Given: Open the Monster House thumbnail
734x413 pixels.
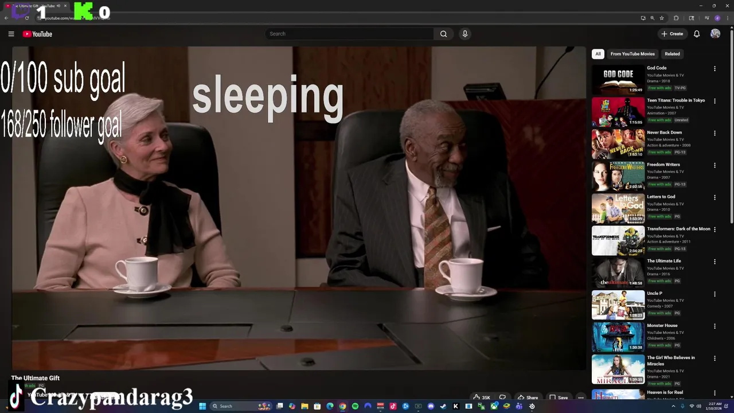Looking at the screenshot, I should point(618,337).
